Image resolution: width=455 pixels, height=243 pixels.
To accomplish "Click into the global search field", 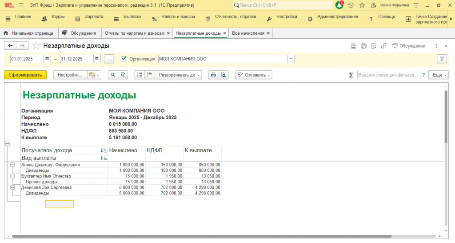I will pos(283,5).
